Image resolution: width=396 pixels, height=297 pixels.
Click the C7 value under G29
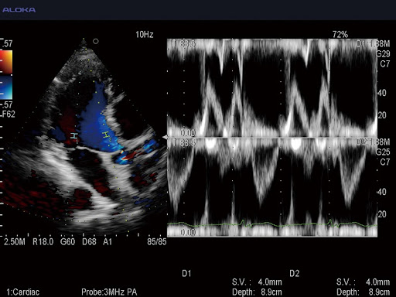(x=385, y=63)
